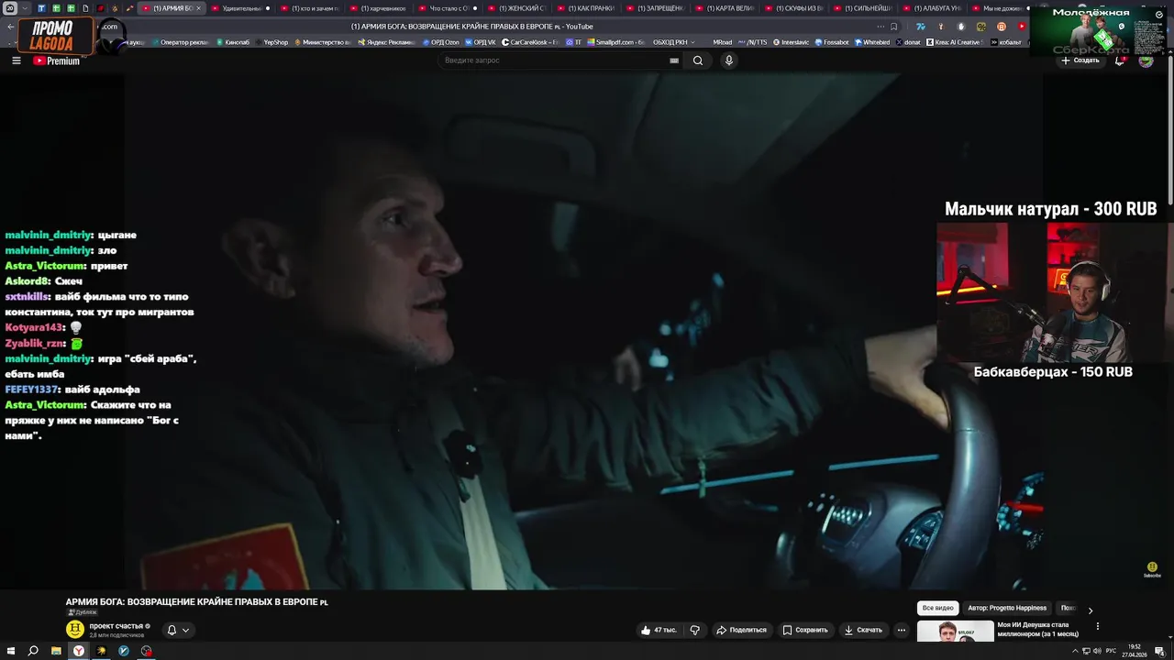Click the browser back arrow

coord(10,27)
